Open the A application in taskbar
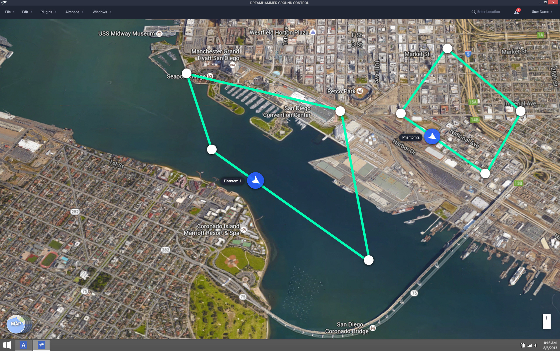The image size is (560, 351). (x=23, y=345)
